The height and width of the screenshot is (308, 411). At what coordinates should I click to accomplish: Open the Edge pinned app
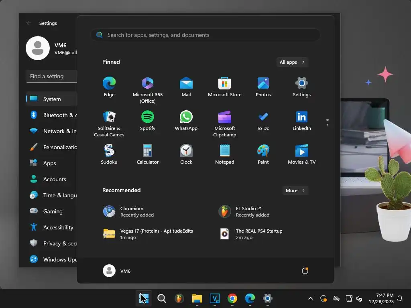[x=109, y=87]
